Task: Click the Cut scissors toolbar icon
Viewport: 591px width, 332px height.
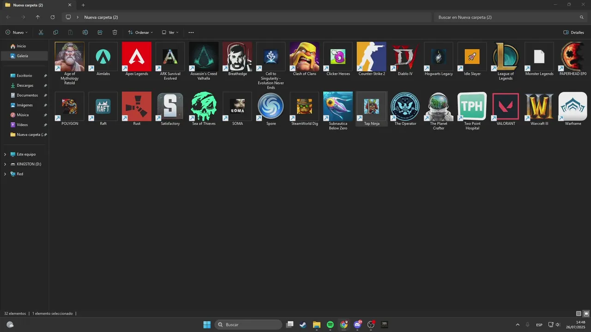Action: click(41, 32)
